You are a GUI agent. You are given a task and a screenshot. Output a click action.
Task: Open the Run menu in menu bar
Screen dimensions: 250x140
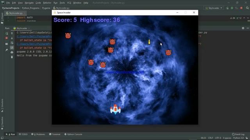tap(55, 3)
